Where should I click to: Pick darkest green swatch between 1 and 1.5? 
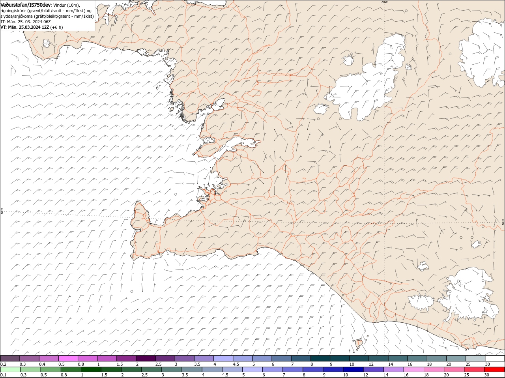click(x=91, y=370)
